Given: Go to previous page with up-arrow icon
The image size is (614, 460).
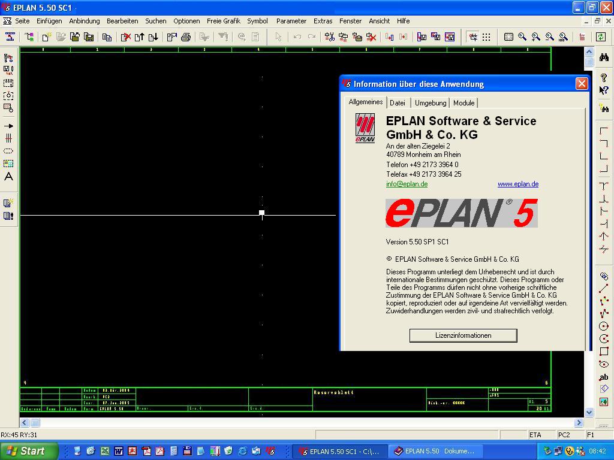Looking at the screenshot, I should tap(139, 37).
